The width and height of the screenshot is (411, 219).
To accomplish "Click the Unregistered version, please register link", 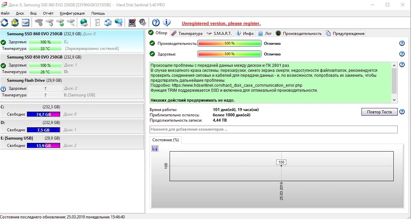I will click(221, 23).
